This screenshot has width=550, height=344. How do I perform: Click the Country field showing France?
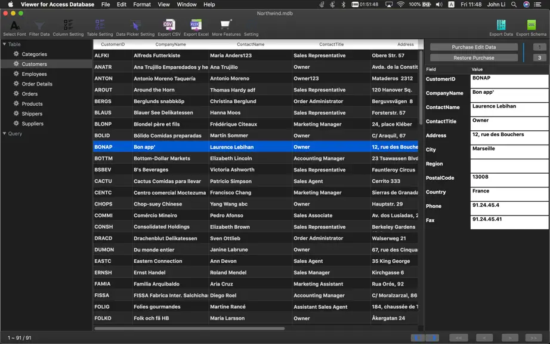point(509,194)
